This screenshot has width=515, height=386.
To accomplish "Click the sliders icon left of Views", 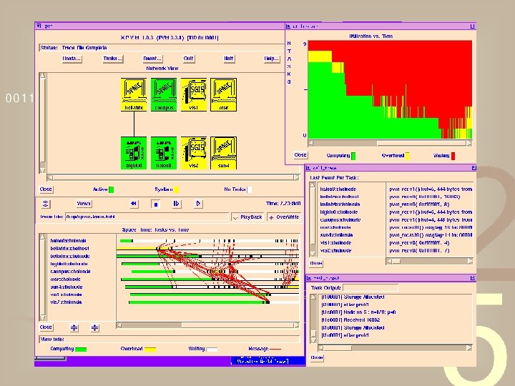I will (45, 204).
